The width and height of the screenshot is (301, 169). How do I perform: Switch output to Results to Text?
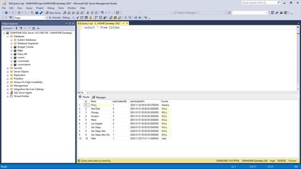pyautogui.click(x=111, y=18)
